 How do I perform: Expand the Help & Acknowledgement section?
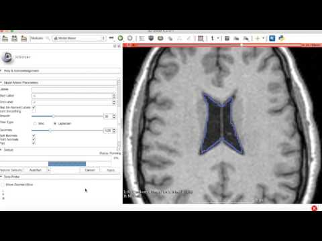60,71
